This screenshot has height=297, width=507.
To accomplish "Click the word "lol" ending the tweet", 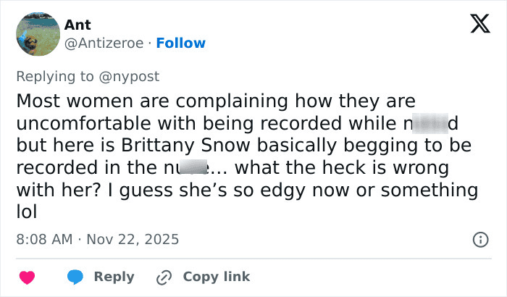I will tap(26, 213).
